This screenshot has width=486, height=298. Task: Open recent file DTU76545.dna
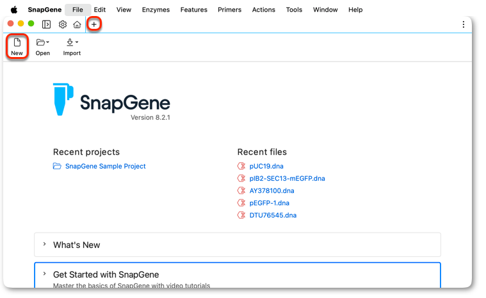273,215
